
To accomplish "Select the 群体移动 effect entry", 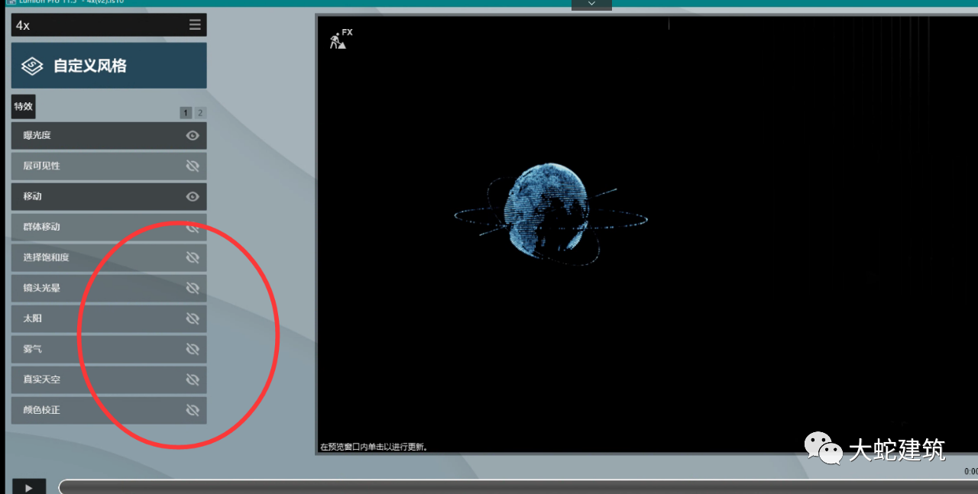I will coord(109,227).
